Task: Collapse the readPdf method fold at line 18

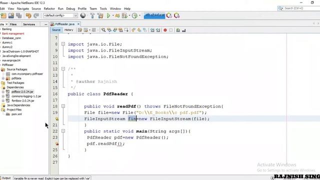Action: coord(63,106)
